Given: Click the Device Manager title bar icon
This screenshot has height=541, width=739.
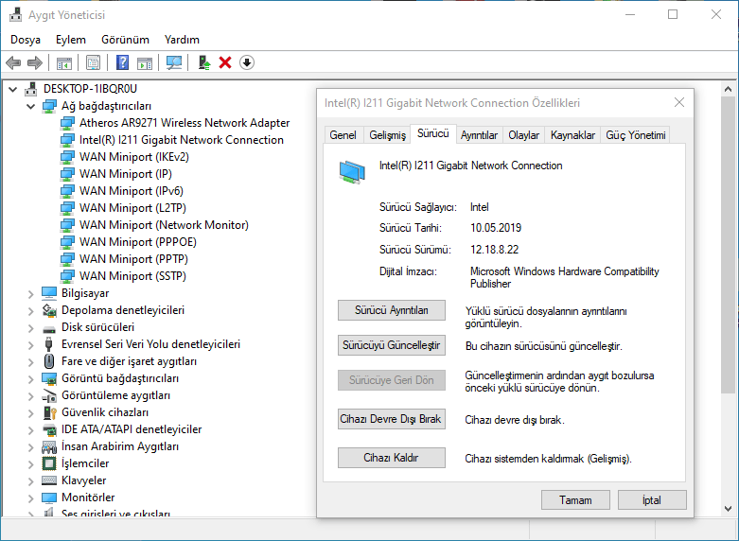Looking at the screenshot, I should (x=15, y=15).
